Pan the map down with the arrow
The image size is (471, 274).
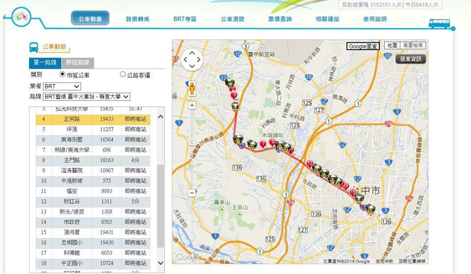192,66
